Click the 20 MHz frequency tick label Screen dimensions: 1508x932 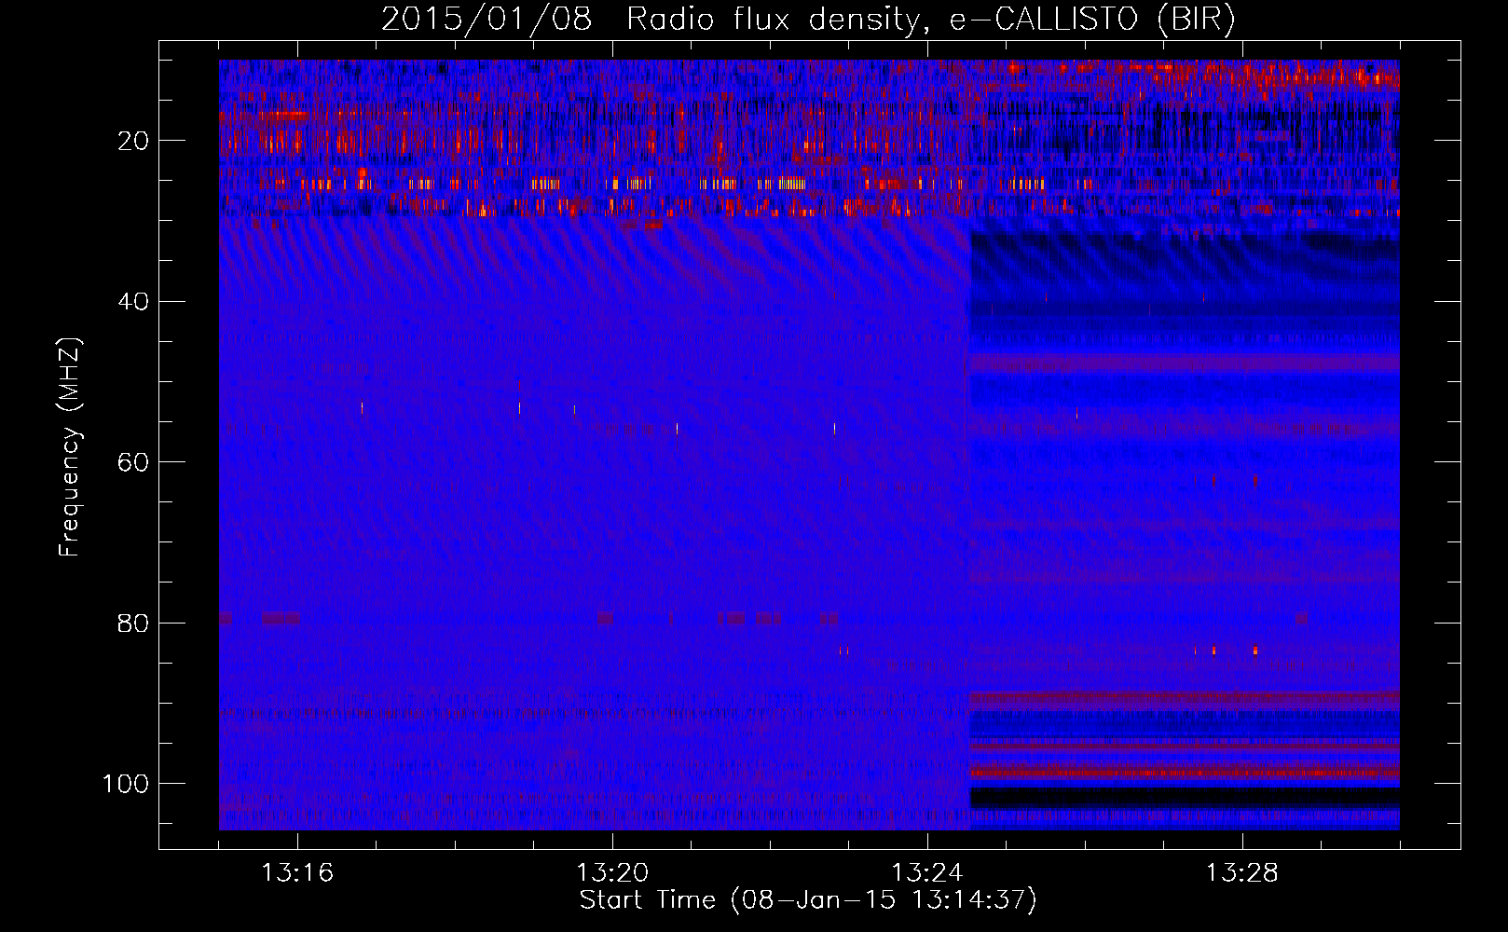point(133,141)
